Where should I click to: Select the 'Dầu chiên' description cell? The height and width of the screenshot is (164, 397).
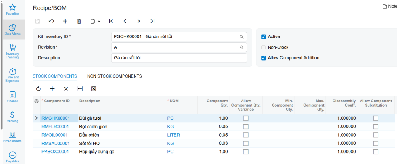(x=122, y=135)
